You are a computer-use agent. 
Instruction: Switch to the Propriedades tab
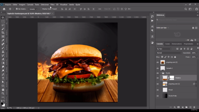coord(188,44)
